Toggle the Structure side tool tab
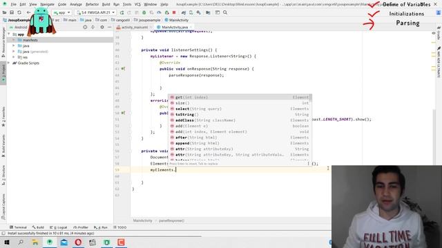The width and height of the screenshot is (442, 248). [3, 176]
